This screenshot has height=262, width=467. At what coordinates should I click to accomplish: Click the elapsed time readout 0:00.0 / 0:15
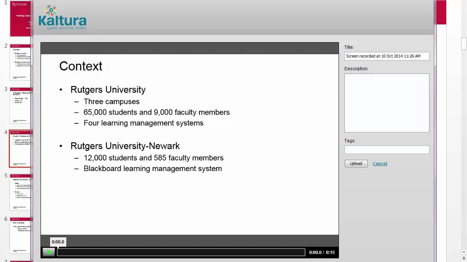[x=322, y=253]
